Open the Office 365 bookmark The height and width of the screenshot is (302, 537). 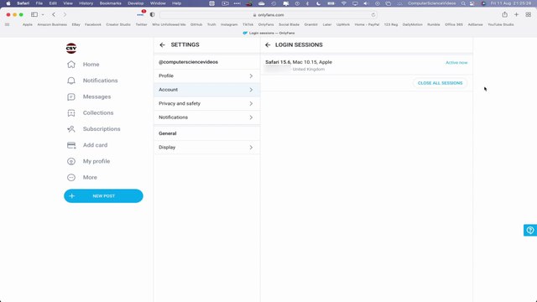(454, 24)
